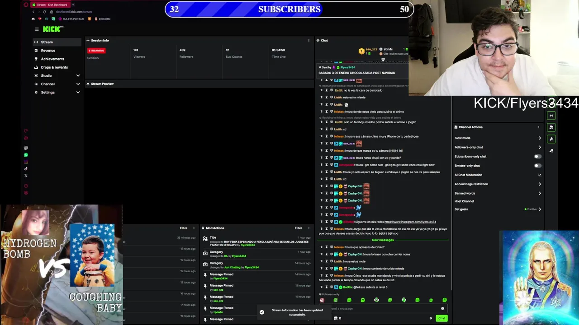Open Account age restriction options
Screen dimensions: 579x325
[498, 184]
